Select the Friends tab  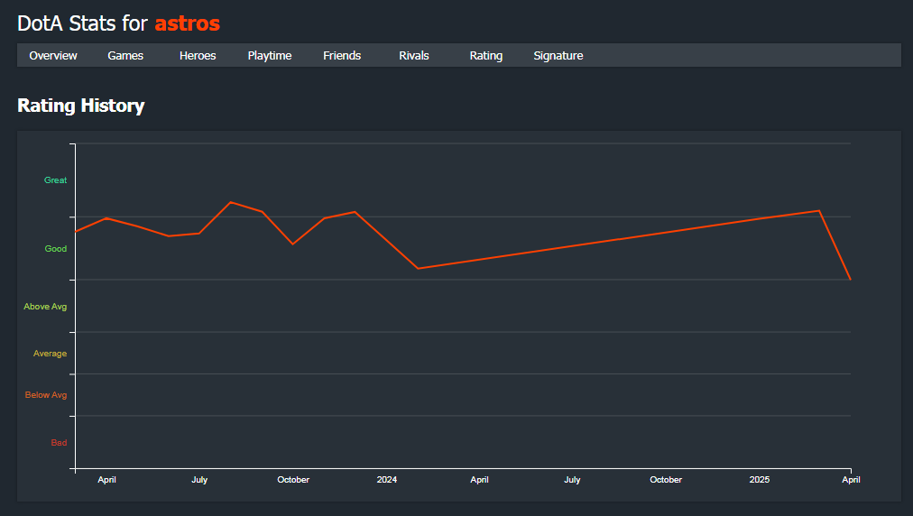pos(342,55)
